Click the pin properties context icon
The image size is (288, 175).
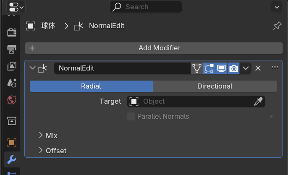(x=277, y=26)
